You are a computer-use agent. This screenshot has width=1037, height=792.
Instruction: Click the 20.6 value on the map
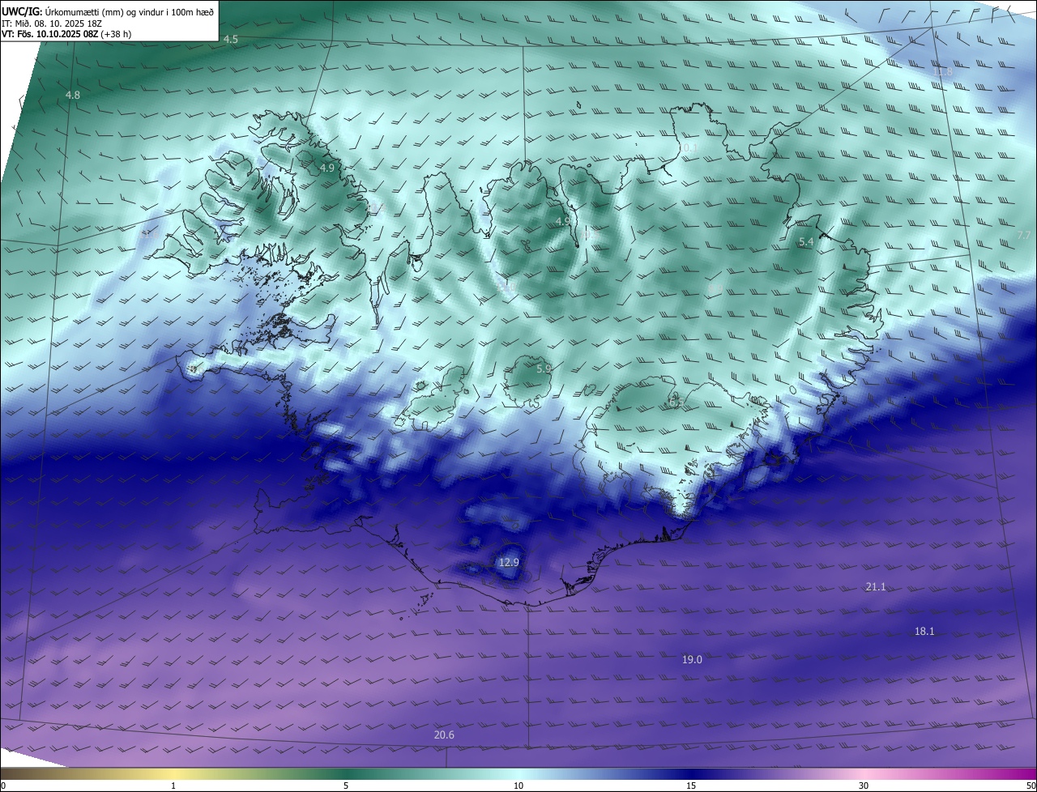(x=444, y=735)
